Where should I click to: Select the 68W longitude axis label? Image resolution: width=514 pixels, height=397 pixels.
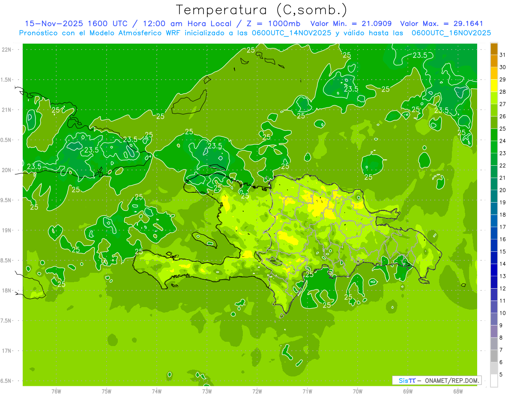(457, 391)
